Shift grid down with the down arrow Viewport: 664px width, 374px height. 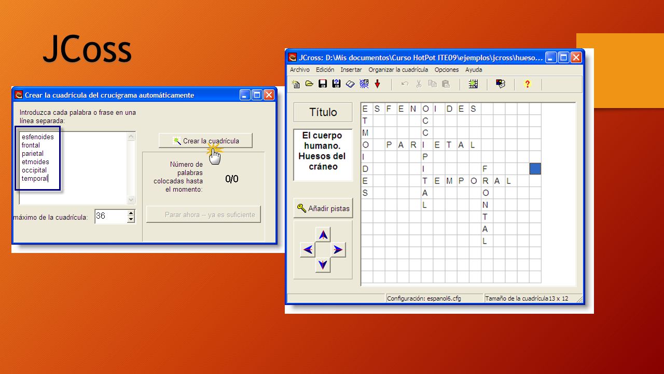click(x=323, y=265)
